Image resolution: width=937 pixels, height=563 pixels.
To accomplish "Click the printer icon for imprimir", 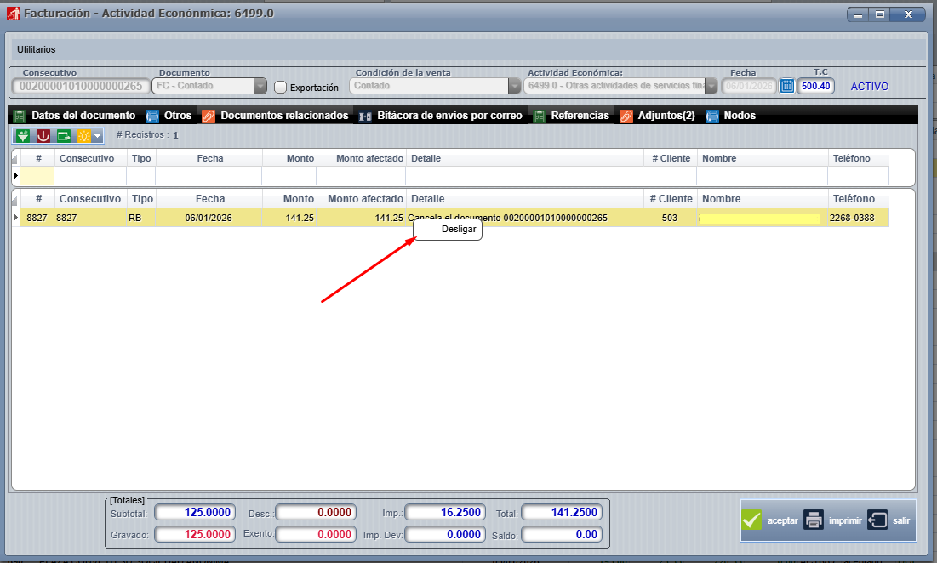I will click(x=814, y=520).
